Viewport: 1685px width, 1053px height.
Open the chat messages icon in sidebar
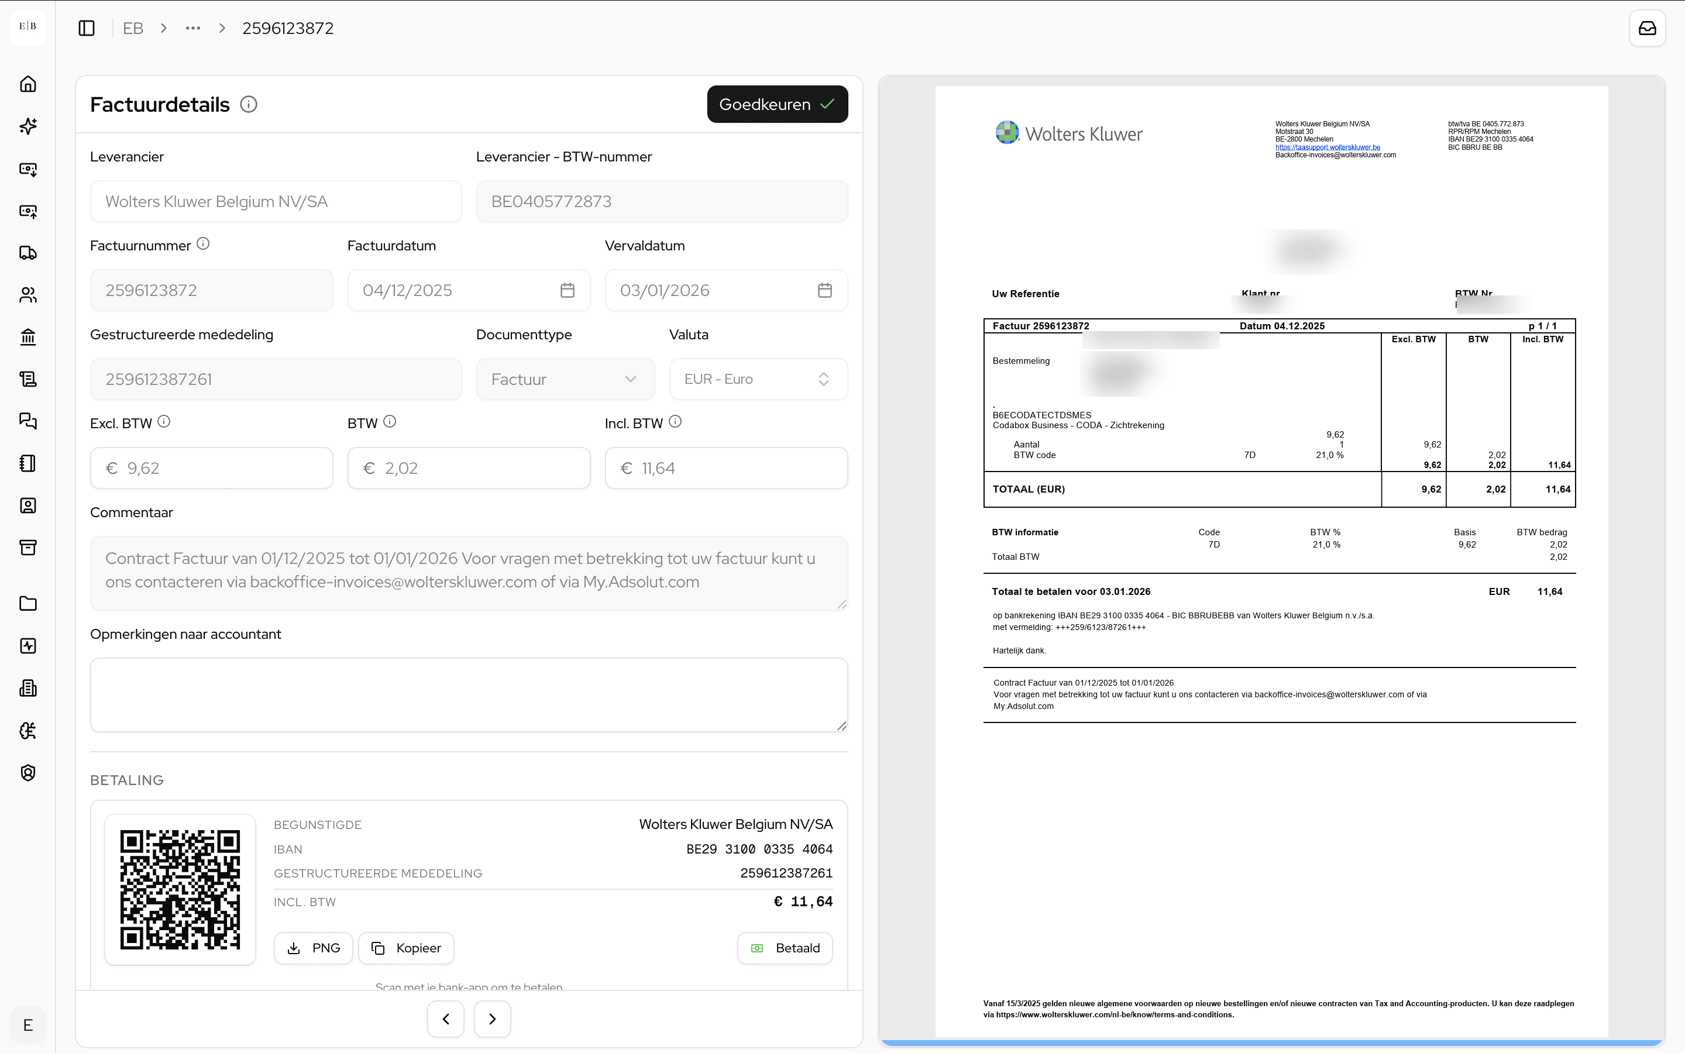(x=28, y=421)
